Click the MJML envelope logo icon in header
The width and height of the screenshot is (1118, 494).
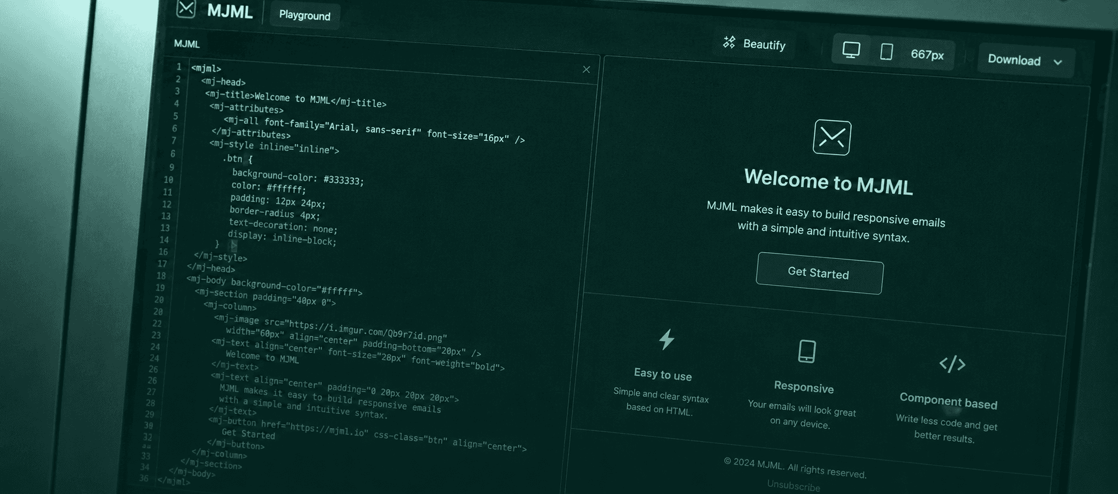click(186, 8)
